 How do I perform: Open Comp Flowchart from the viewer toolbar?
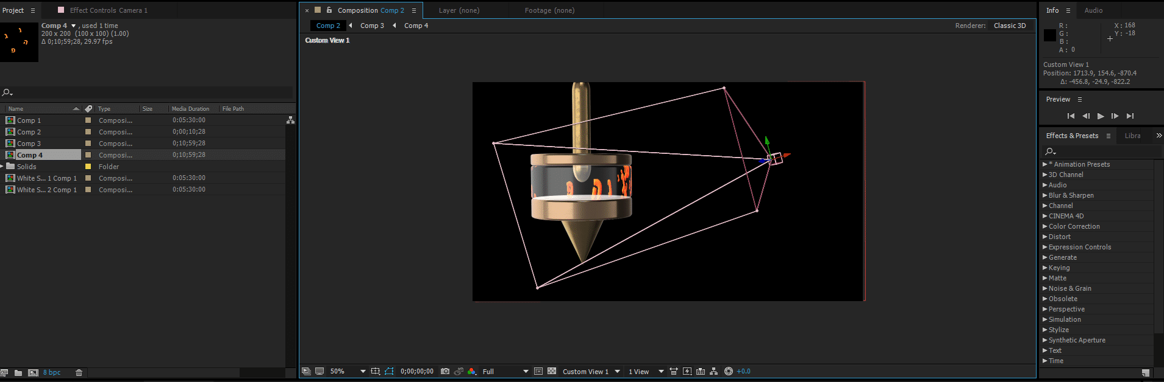(x=713, y=371)
